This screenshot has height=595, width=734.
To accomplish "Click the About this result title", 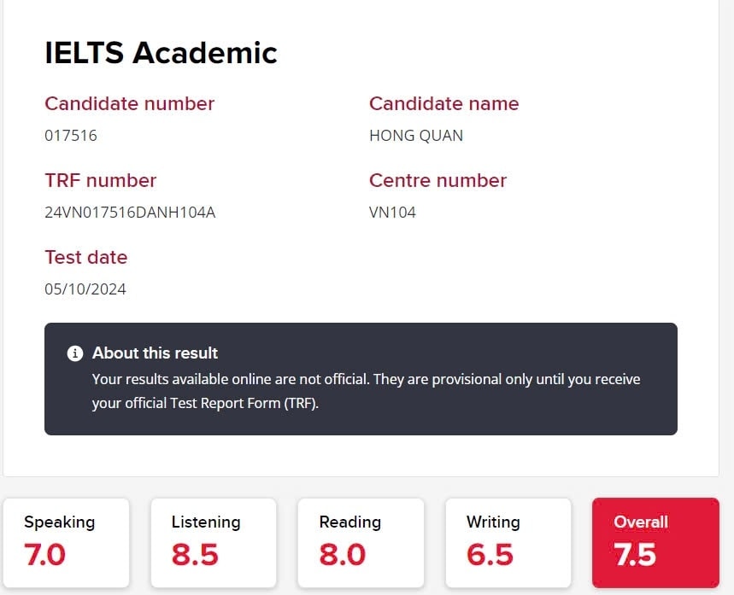I will 155,353.
